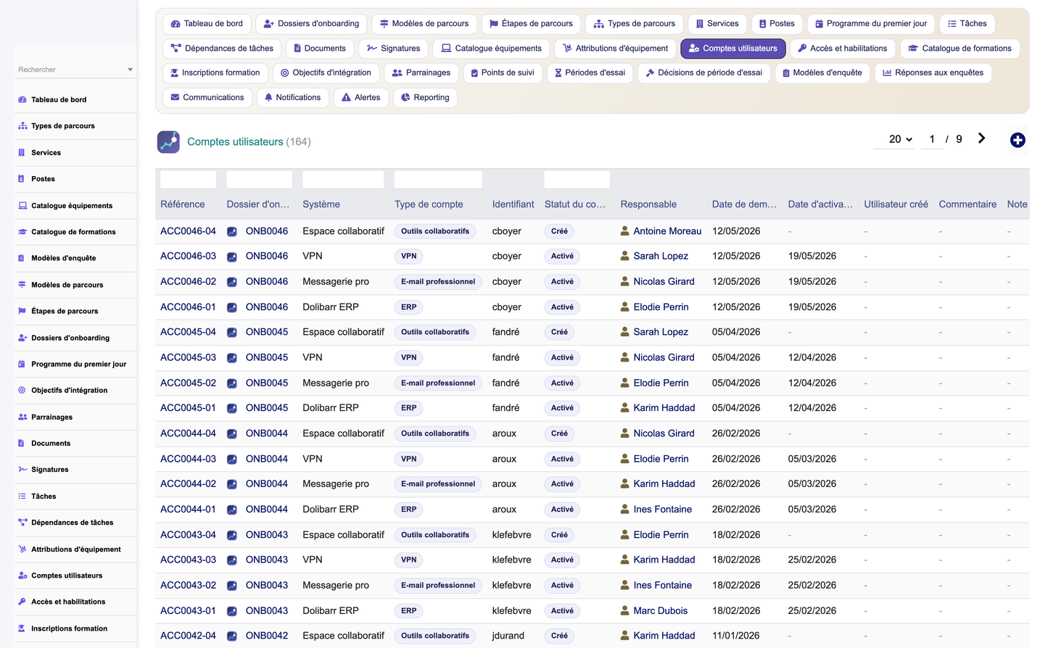
Task: Click Inscriptions formation sidebar icon
Action: (22, 628)
